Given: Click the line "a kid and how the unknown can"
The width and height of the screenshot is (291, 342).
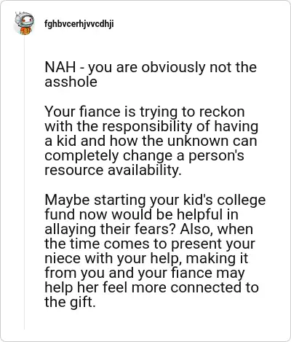Looking at the screenshot, I should coord(151,141).
